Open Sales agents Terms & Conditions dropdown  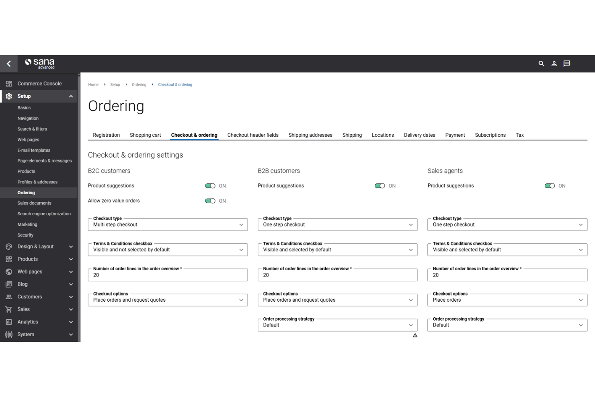click(x=507, y=249)
